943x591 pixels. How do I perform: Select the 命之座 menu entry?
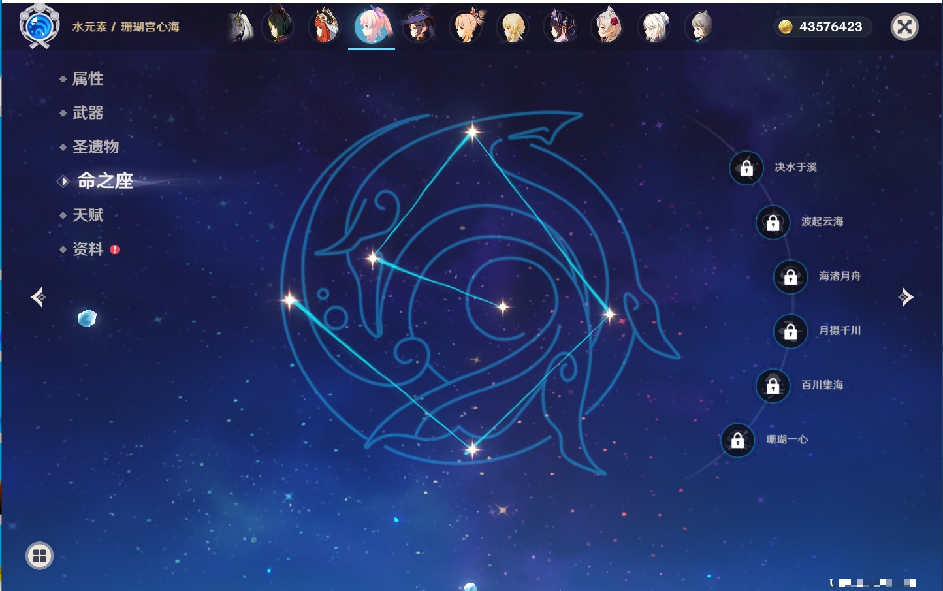point(104,181)
